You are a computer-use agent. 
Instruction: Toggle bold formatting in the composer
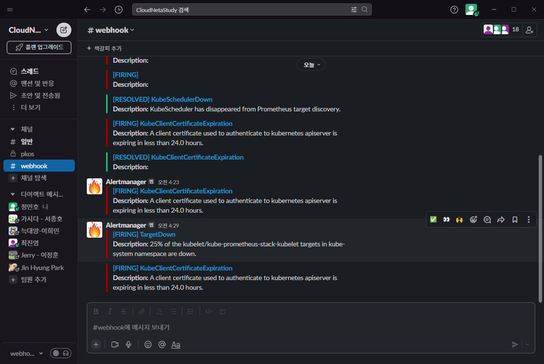point(96,311)
